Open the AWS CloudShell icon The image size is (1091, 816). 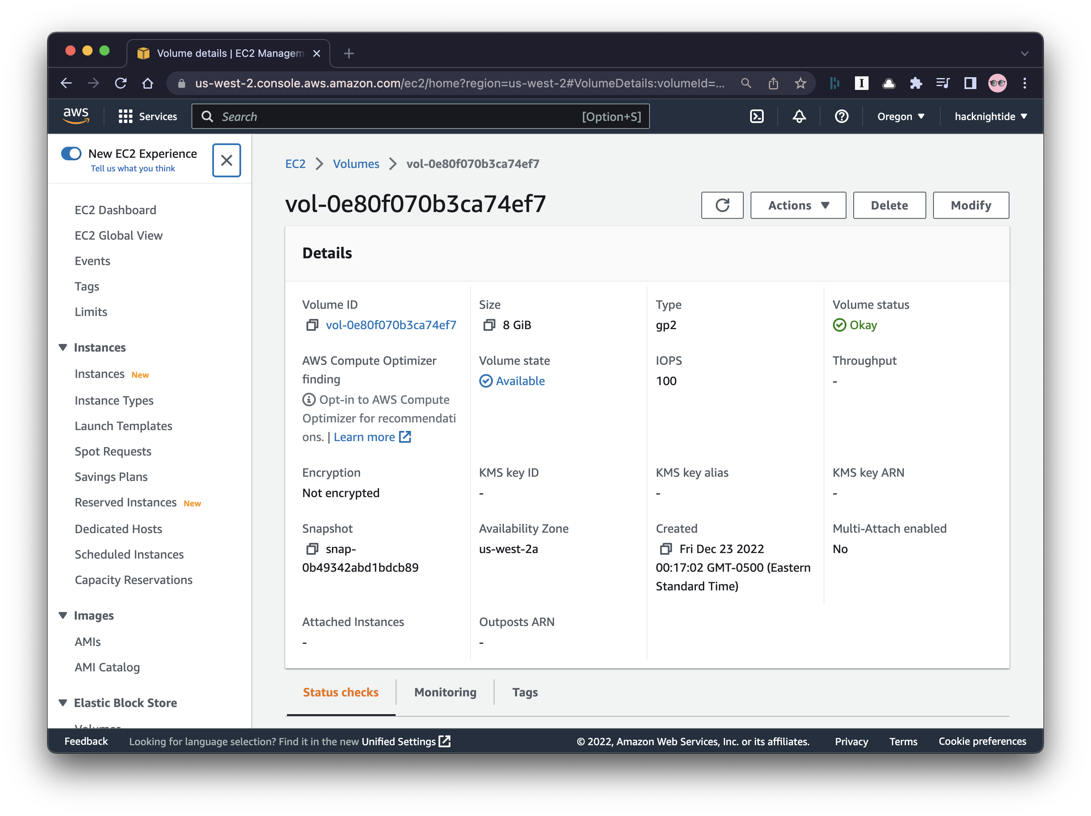pyautogui.click(x=756, y=116)
